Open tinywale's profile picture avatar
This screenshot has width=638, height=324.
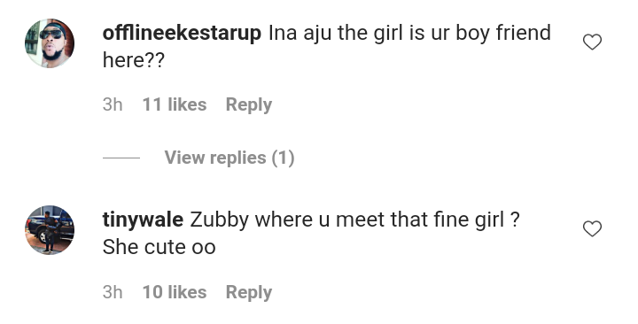point(50,230)
